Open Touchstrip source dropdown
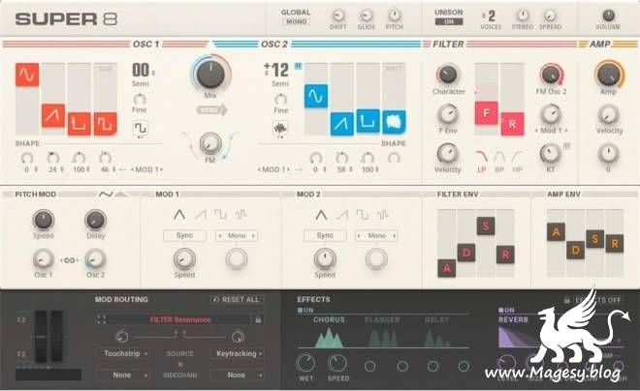Viewport: 640px width, 391px height. pyautogui.click(x=122, y=353)
